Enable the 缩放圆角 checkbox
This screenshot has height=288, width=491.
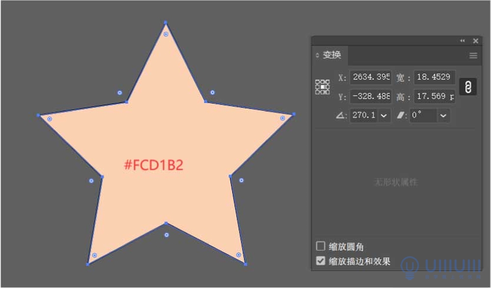pos(320,246)
